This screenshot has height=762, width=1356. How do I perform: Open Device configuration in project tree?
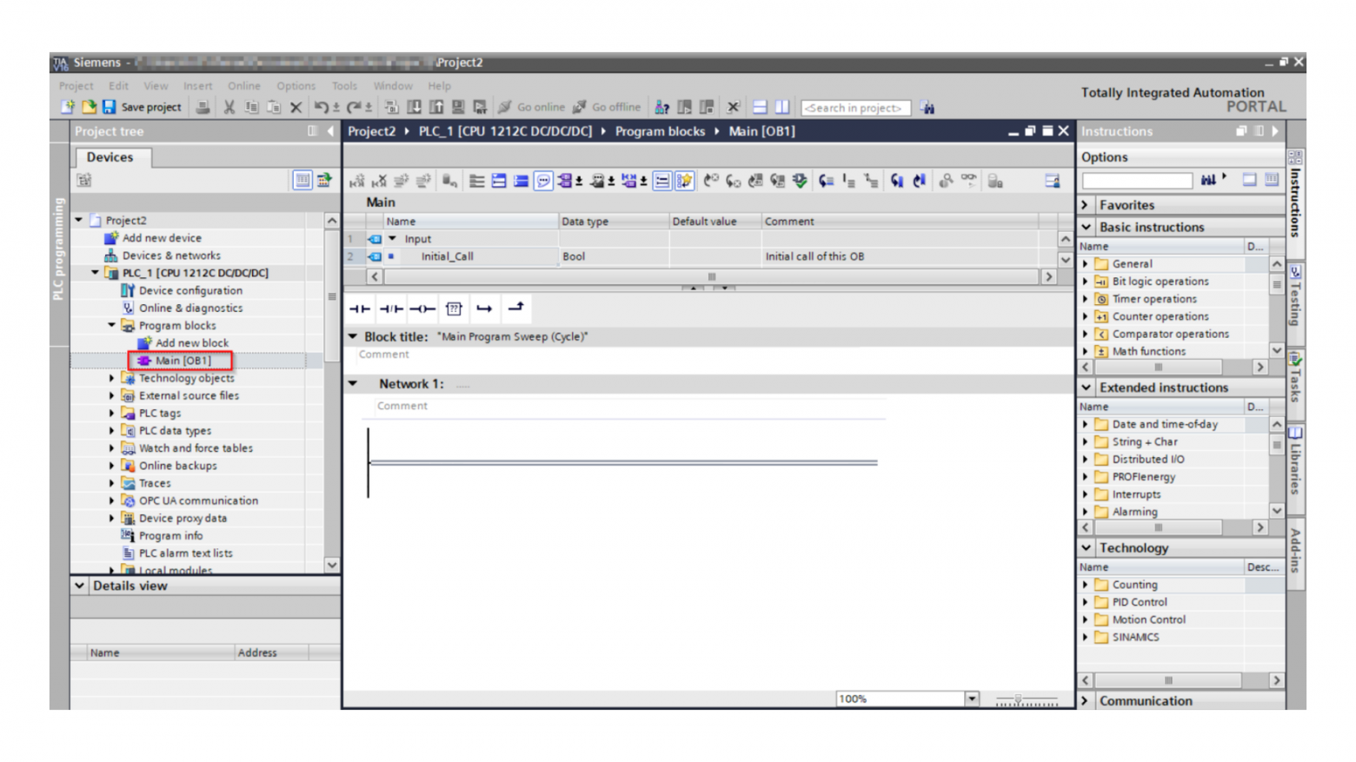pos(190,290)
